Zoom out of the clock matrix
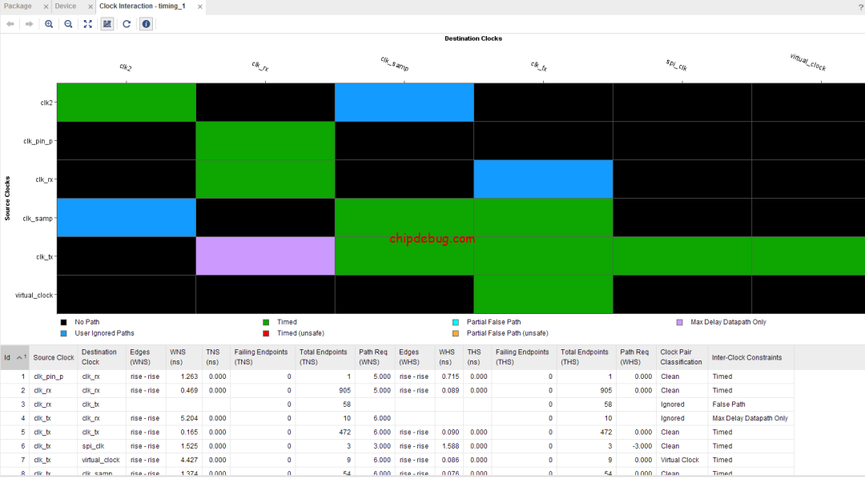This screenshot has width=865, height=479. [x=68, y=24]
